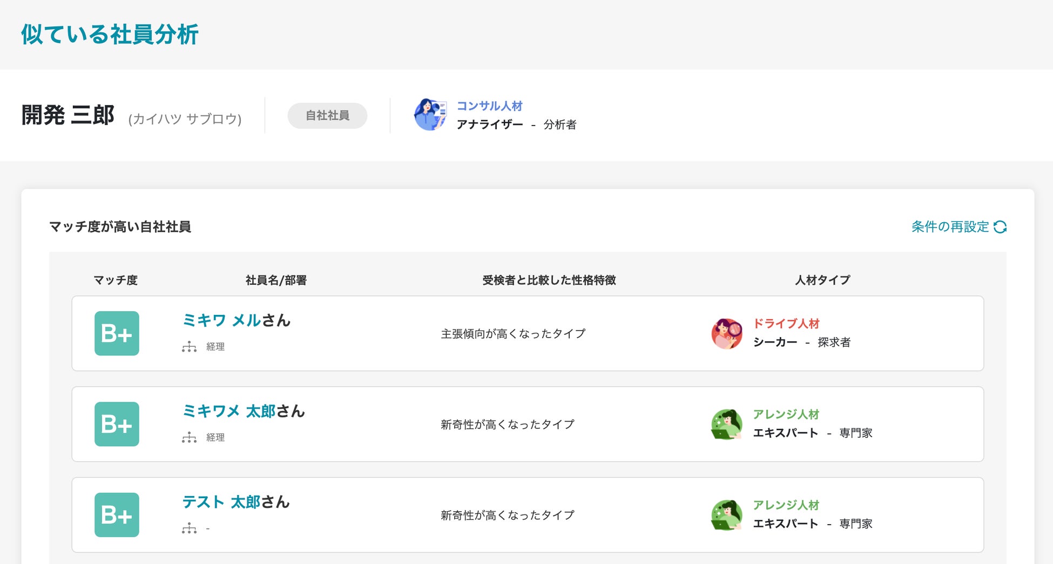Click the department icon under ミキワ メル
This screenshot has height=564, width=1053.
point(189,347)
